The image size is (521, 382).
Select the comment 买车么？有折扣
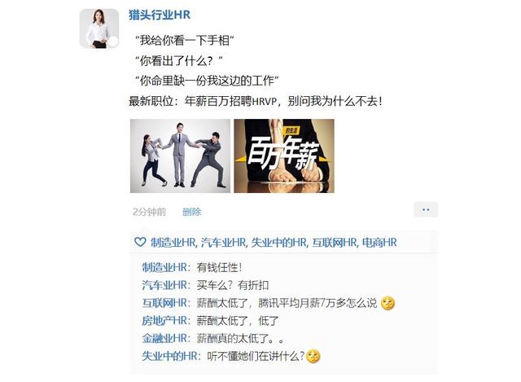(233, 285)
